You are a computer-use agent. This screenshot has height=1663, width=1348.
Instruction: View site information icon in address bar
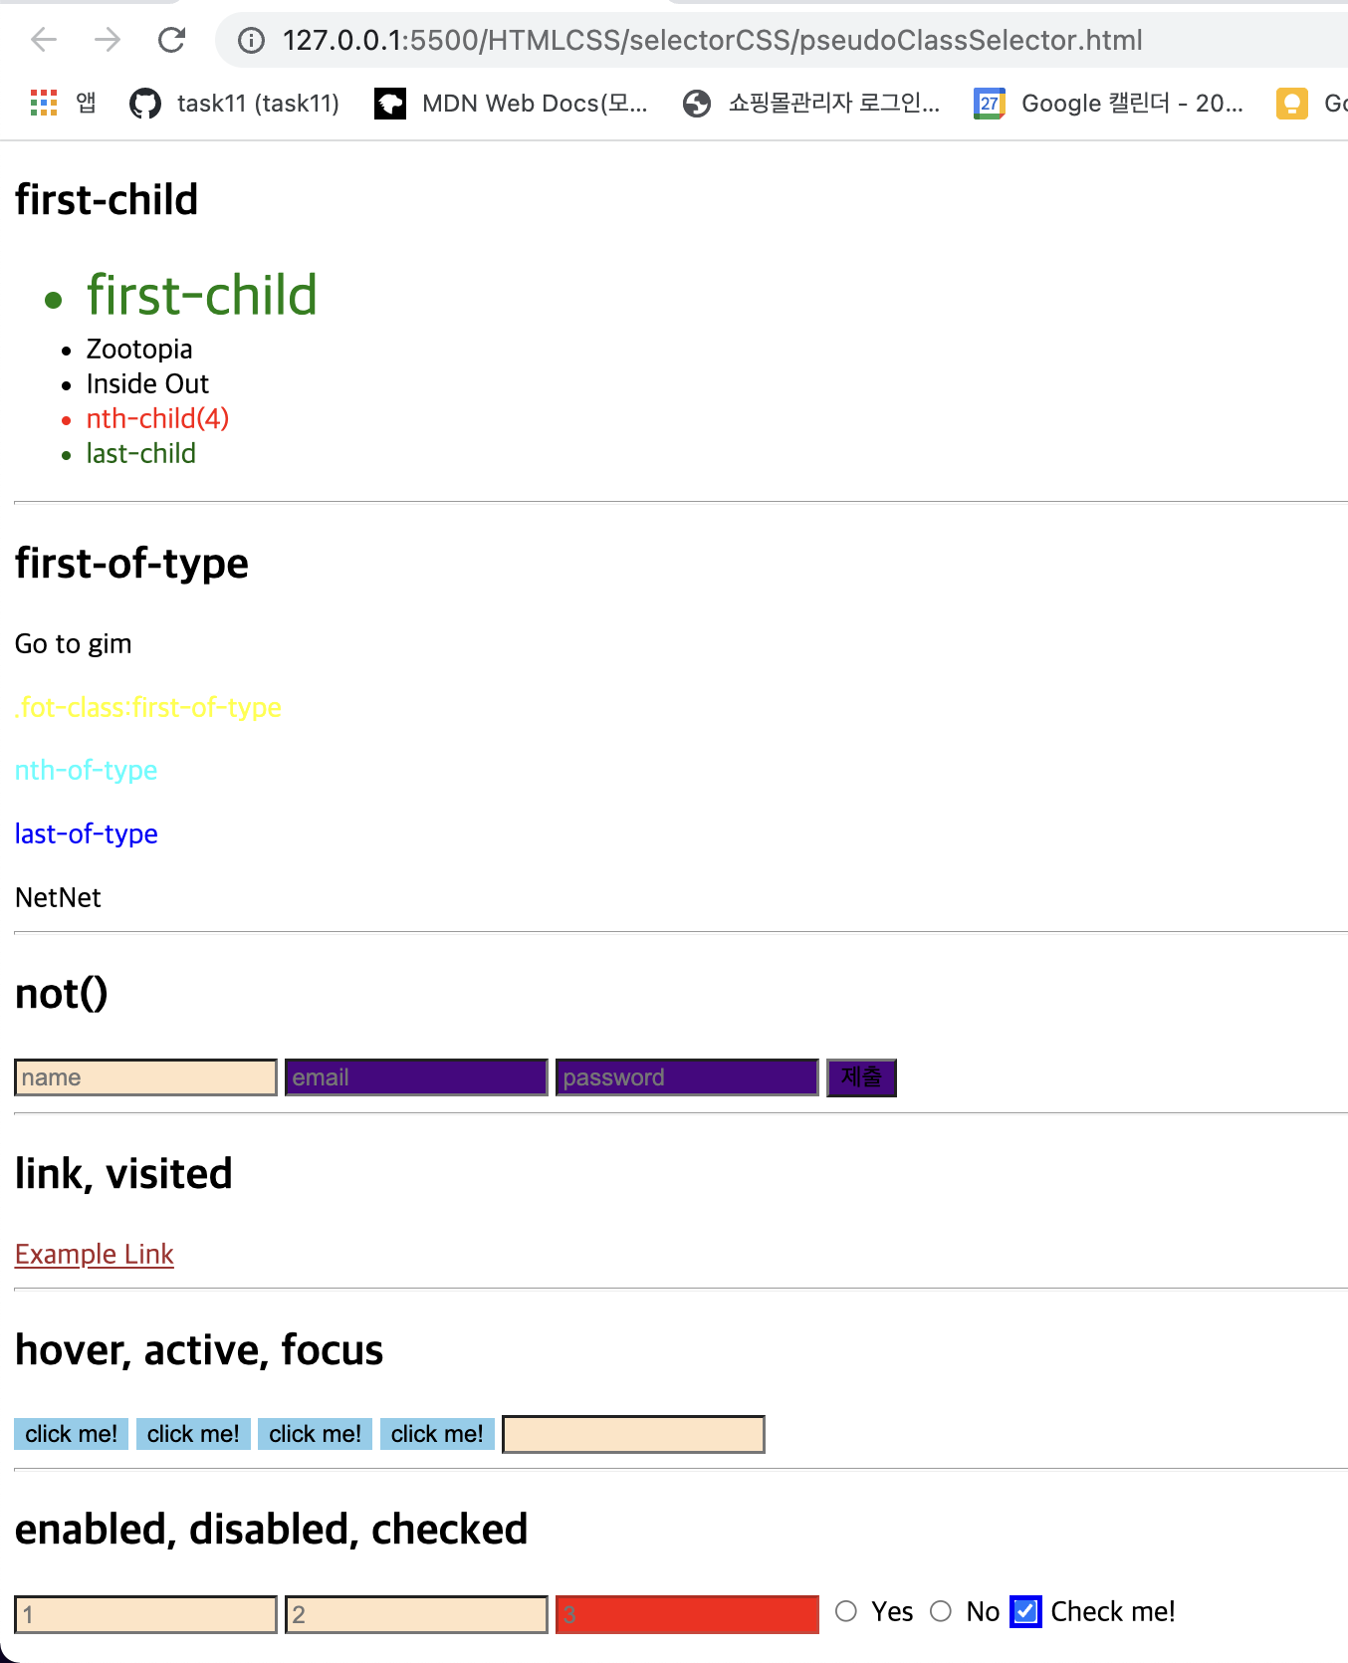pyautogui.click(x=251, y=40)
